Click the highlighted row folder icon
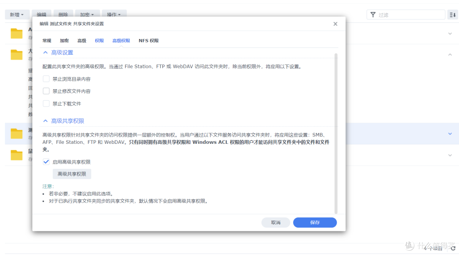459x255 pixels. pyautogui.click(x=17, y=134)
